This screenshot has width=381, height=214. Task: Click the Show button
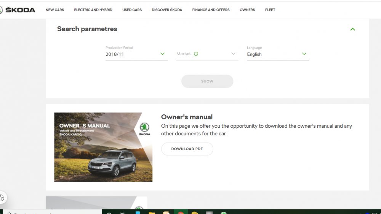pos(207,81)
